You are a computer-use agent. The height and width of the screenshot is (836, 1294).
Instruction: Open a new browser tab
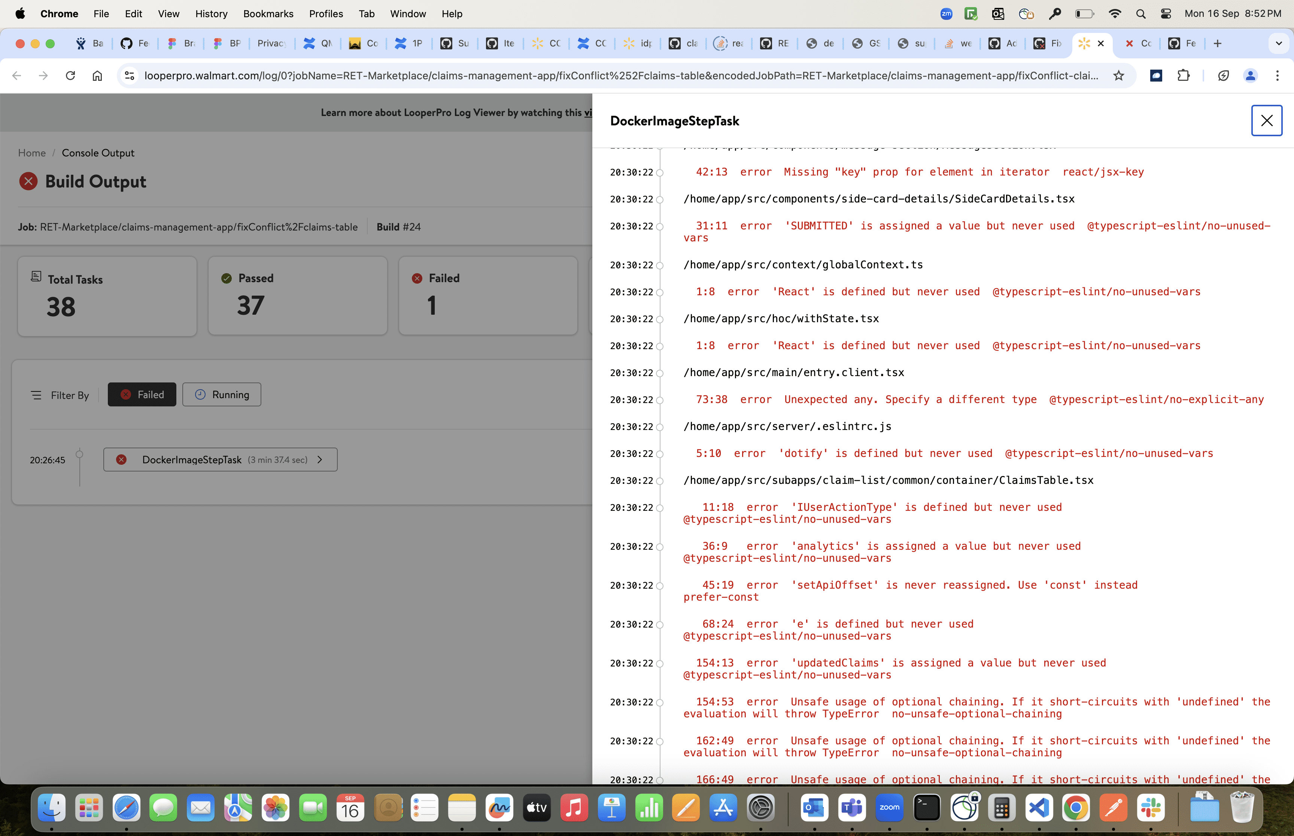(x=1218, y=43)
